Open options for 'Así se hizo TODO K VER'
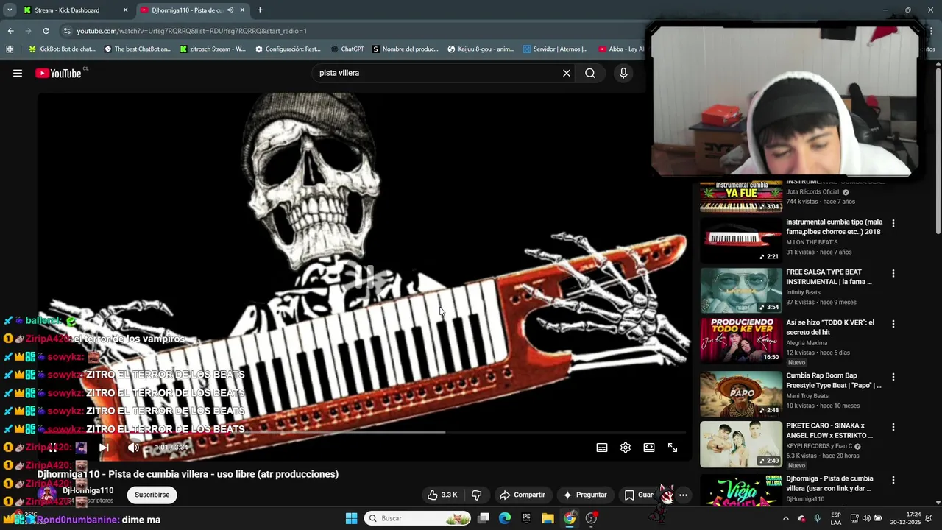 [893, 324]
